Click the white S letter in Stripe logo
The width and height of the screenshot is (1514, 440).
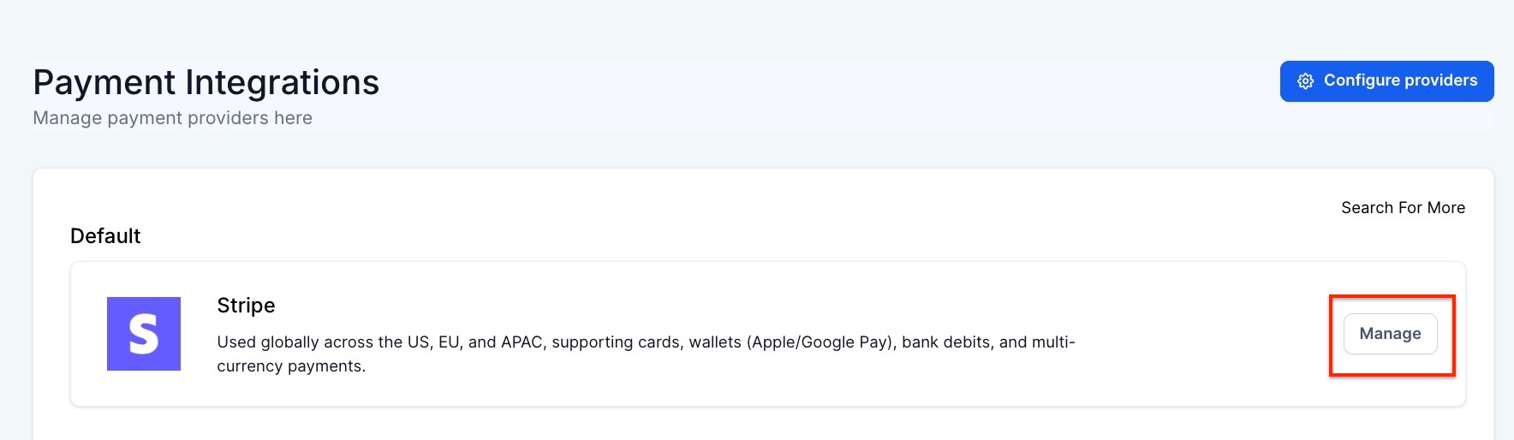click(x=143, y=334)
